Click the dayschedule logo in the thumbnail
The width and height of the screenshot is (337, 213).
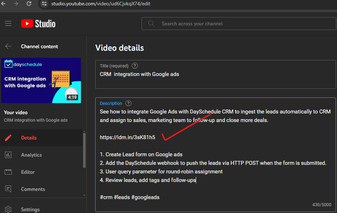23,64
